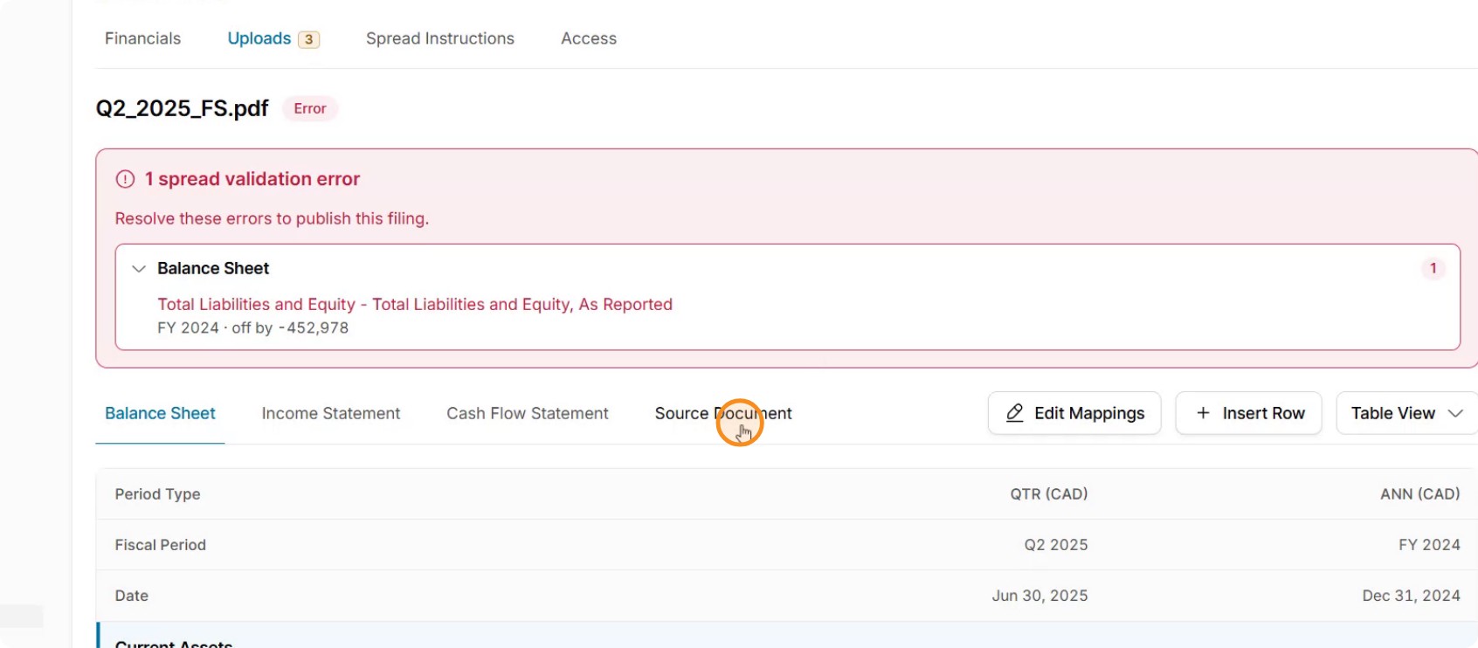The image size is (1478, 648).
Task: Click the Date row label
Action: (x=131, y=595)
